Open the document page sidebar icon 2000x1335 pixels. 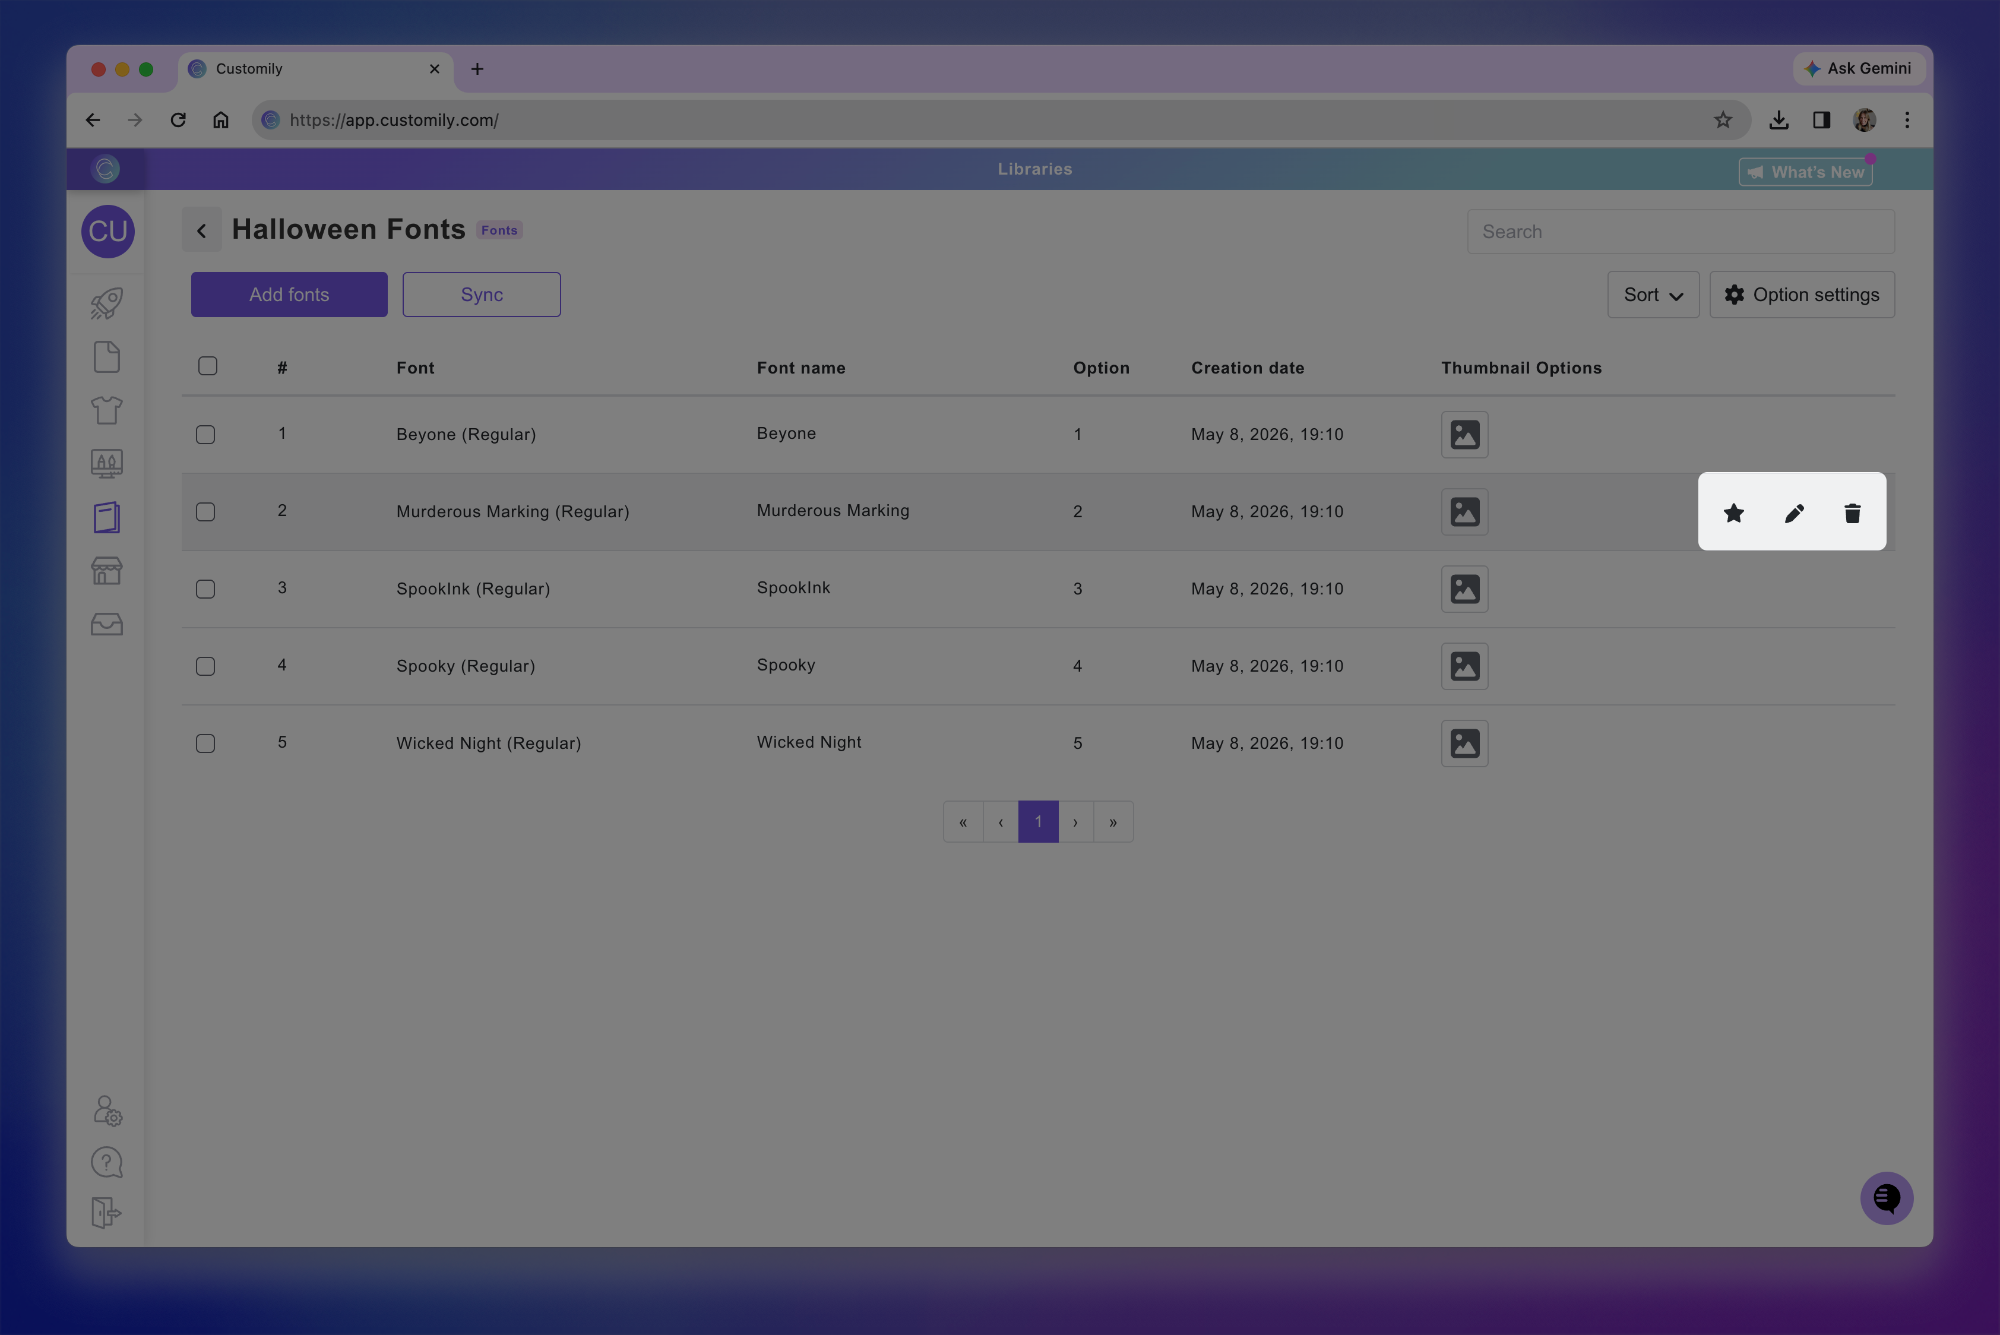[106, 357]
